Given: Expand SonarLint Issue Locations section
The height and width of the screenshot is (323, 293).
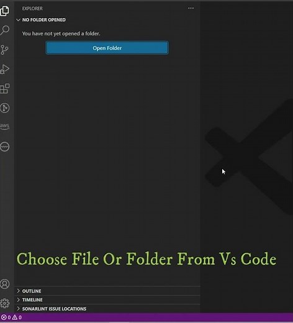Looking at the screenshot, I should click(107, 309).
